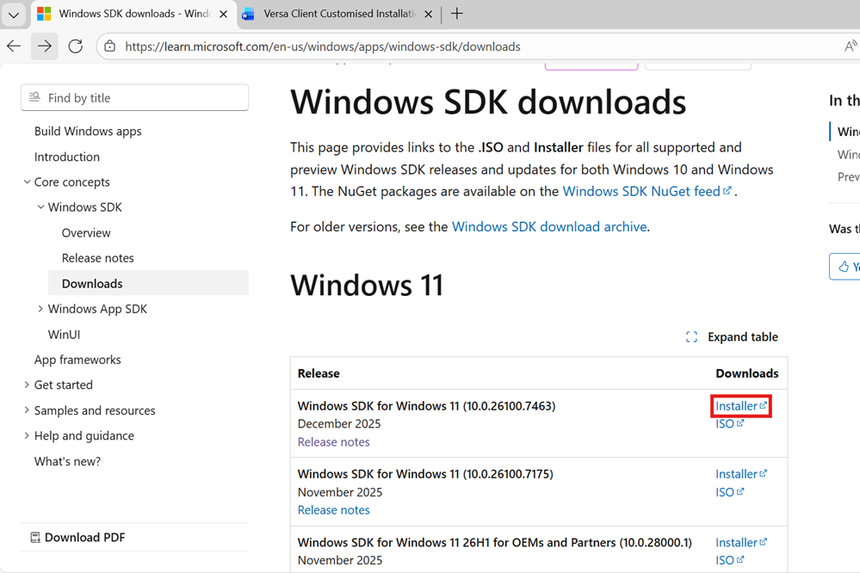860x573 pixels.
Task: Click the site info lock icon
Action: pos(110,46)
